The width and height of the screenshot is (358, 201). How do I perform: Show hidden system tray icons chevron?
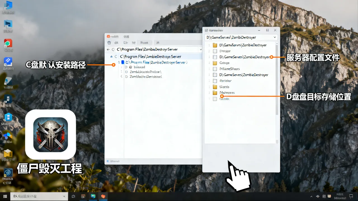point(312,197)
